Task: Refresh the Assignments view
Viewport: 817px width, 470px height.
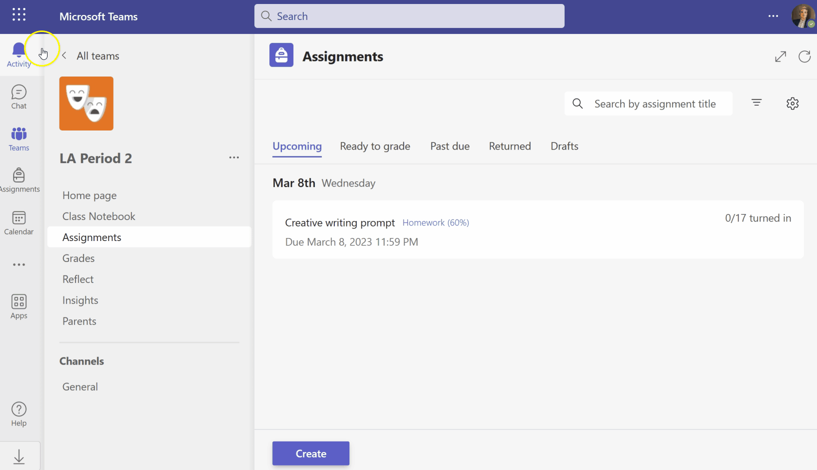Action: coord(804,56)
